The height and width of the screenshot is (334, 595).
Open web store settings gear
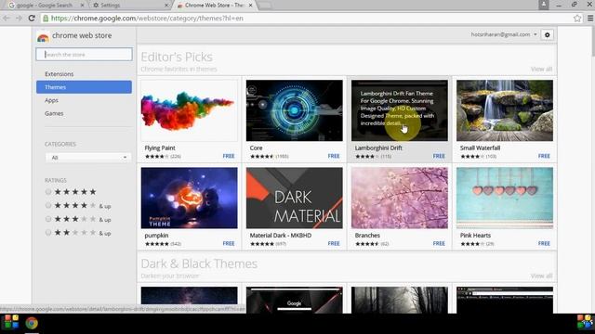click(x=548, y=35)
